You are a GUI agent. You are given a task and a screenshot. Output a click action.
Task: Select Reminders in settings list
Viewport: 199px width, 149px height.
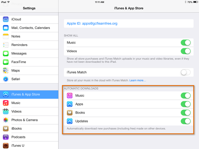click(29, 45)
